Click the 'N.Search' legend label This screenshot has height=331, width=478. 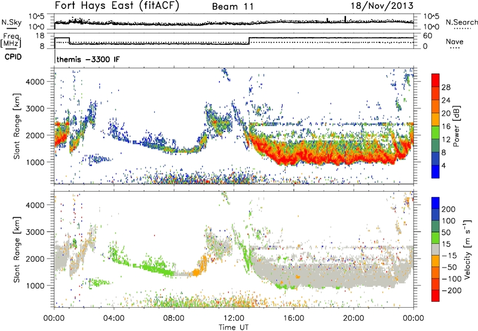461,22
